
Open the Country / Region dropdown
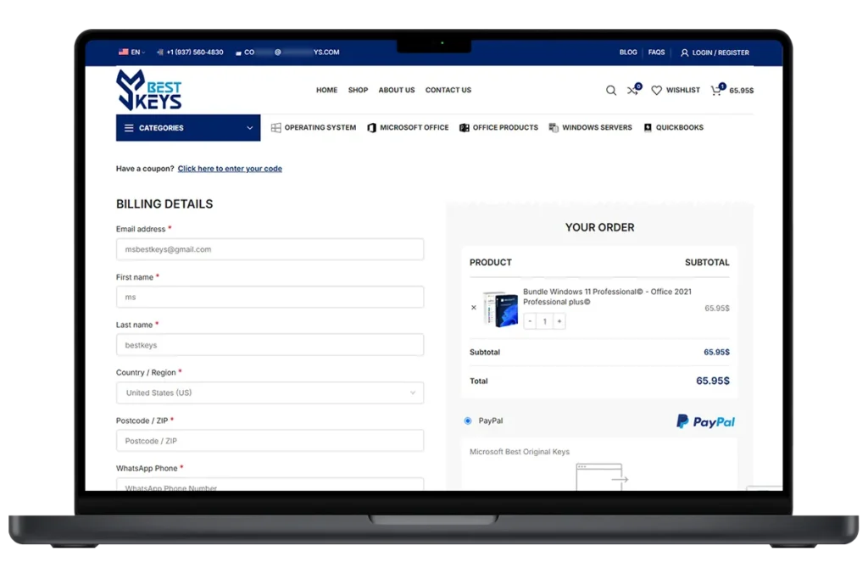pos(270,393)
